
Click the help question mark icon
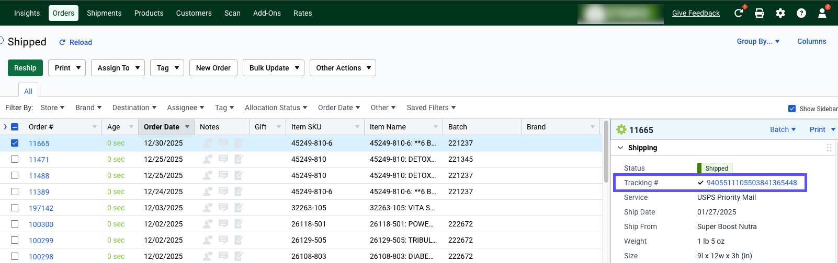(801, 13)
